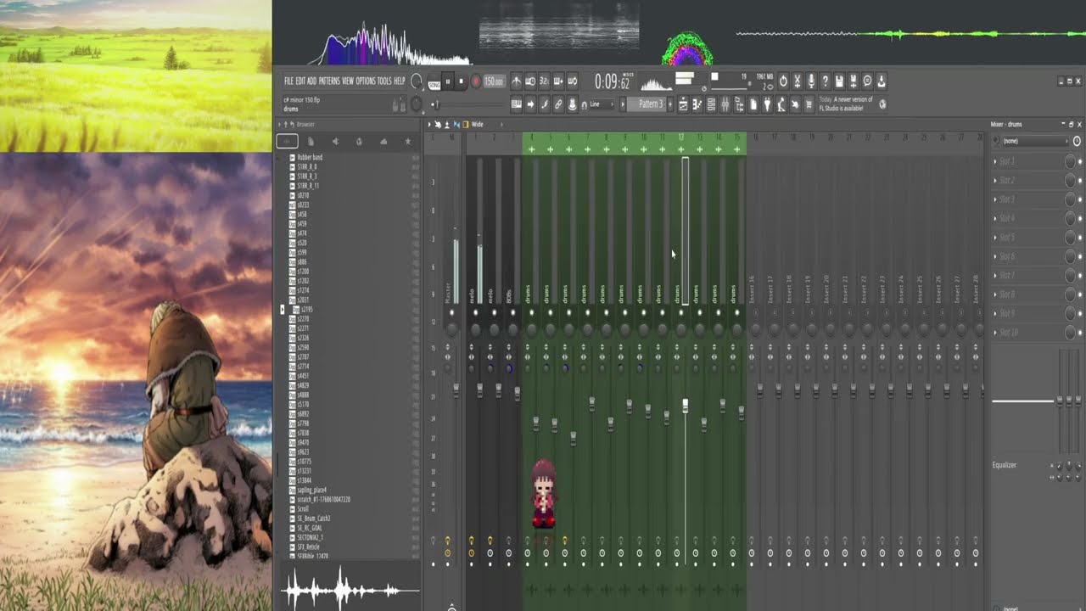Stop playback with the stop button
The height and width of the screenshot is (611, 1086).
click(462, 81)
